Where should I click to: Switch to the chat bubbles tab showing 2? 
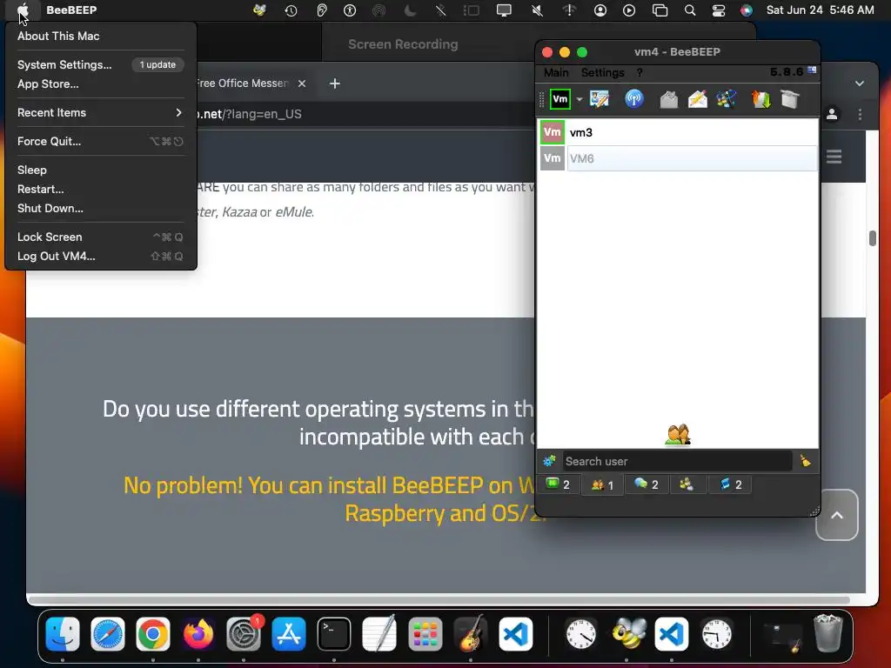[x=646, y=484]
